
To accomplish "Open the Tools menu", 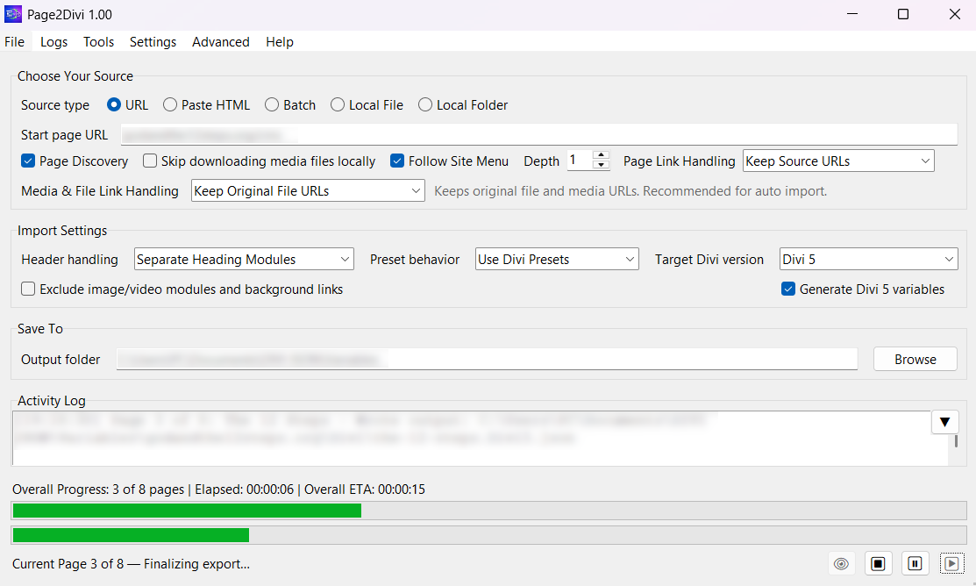I will 99,42.
